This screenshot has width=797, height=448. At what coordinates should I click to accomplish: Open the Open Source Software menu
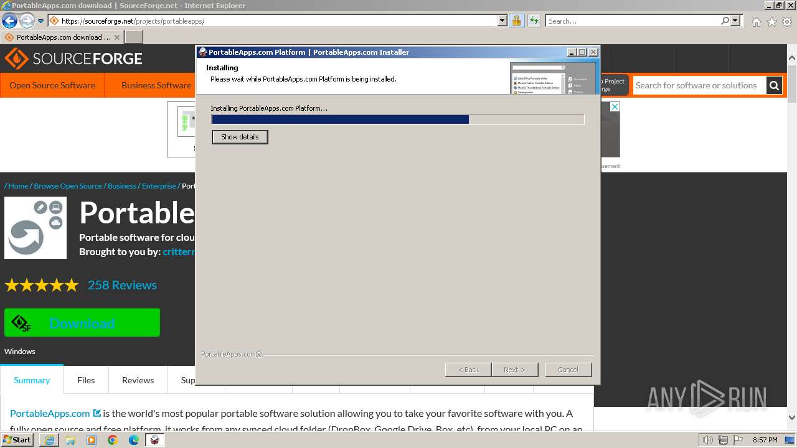[x=52, y=85]
